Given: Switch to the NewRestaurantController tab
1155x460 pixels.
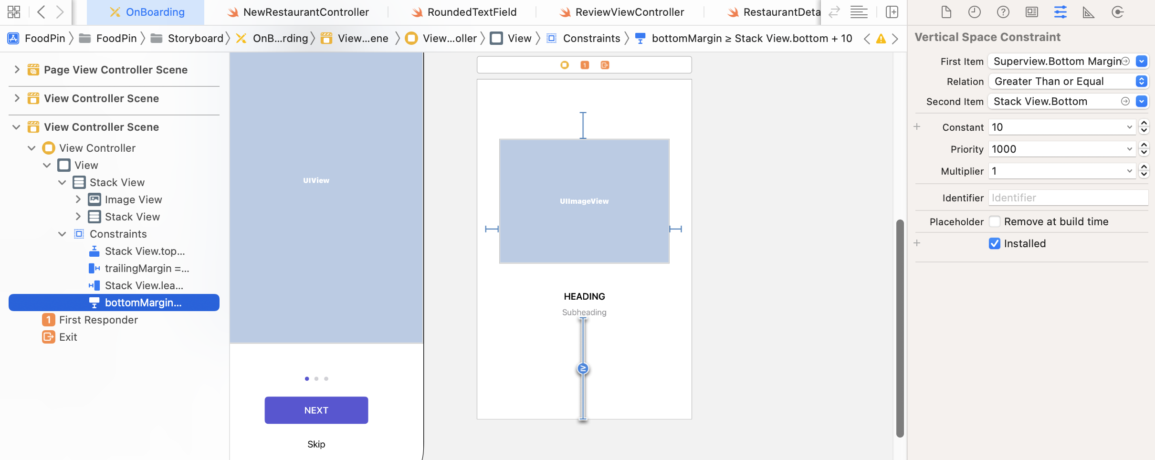Looking at the screenshot, I should coord(305,12).
